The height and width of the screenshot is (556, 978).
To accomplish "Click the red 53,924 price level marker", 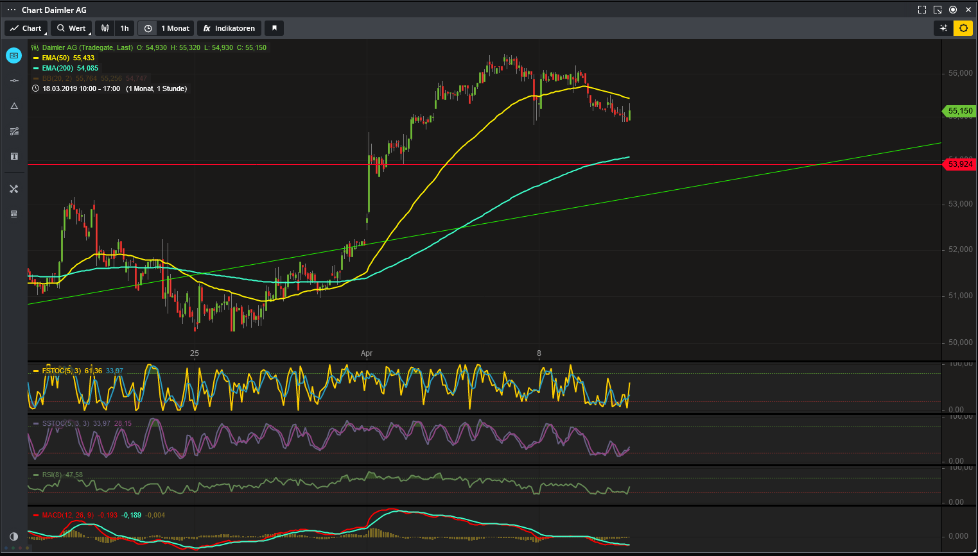I will pos(959,164).
